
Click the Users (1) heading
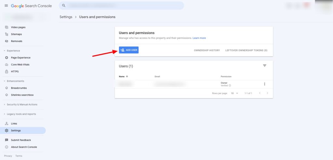(126, 66)
